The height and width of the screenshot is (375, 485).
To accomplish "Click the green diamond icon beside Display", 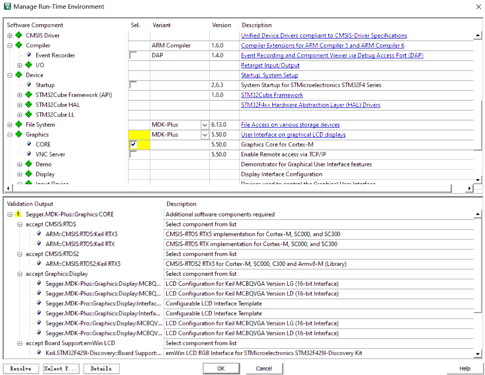I will pyautogui.click(x=28, y=174).
